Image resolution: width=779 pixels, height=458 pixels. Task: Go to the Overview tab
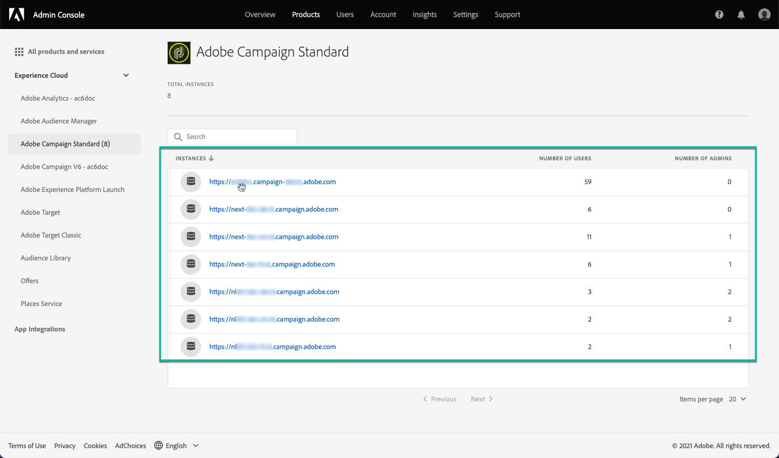[x=260, y=15]
